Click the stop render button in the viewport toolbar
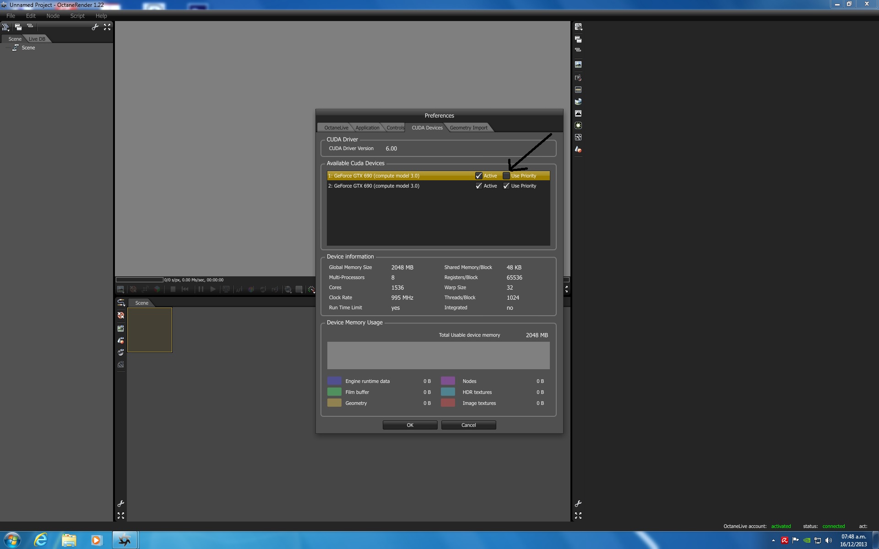This screenshot has width=879, height=549. [x=173, y=289]
